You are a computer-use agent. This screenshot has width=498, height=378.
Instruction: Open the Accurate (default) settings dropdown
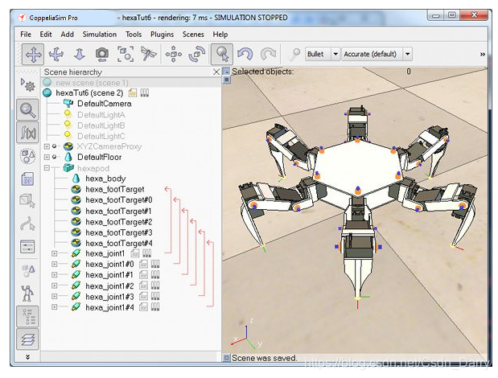click(x=407, y=54)
